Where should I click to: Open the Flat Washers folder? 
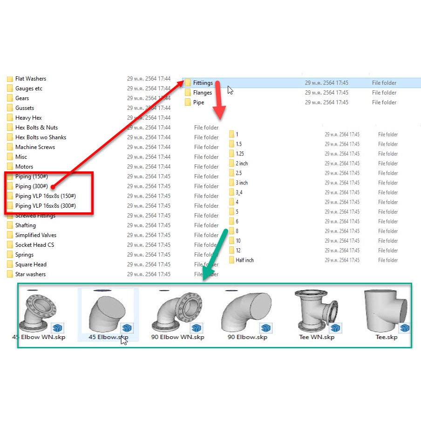(x=30, y=79)
